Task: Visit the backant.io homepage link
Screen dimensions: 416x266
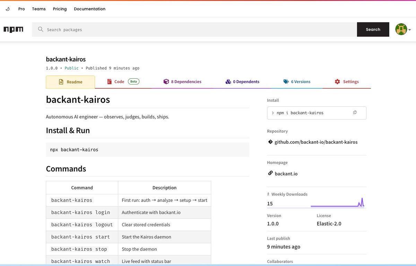Action: click(286, 174)
